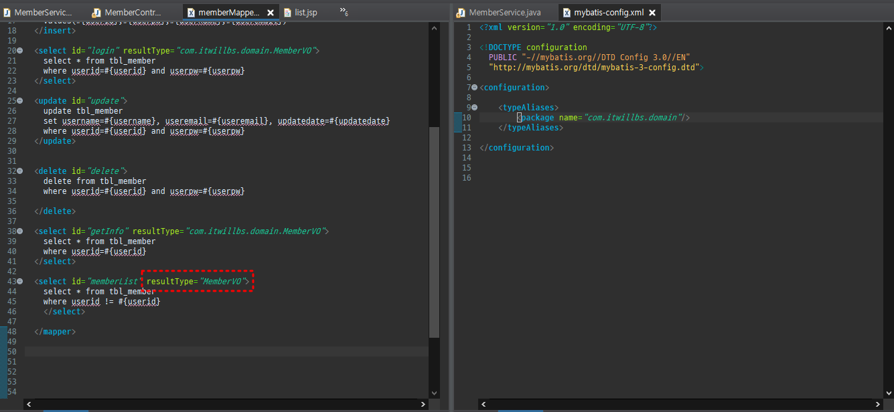
Task: Select the memberMappe... editor tab
Action: click(228, 13)
